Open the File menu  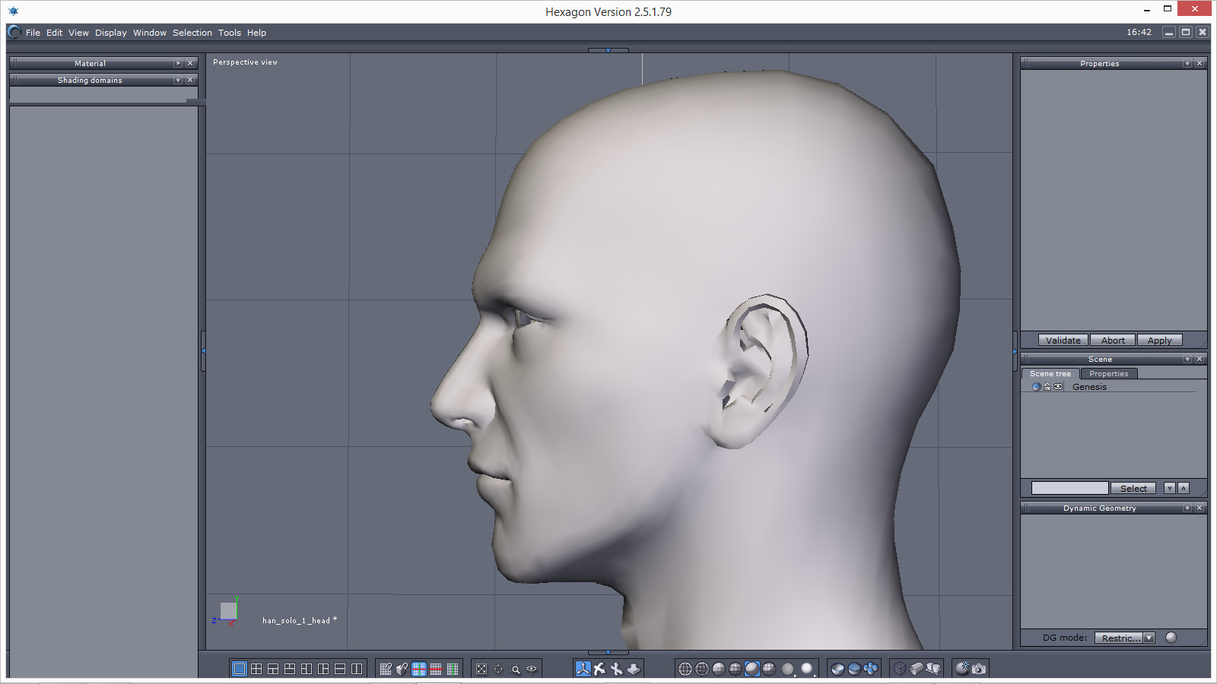(33, 33)
